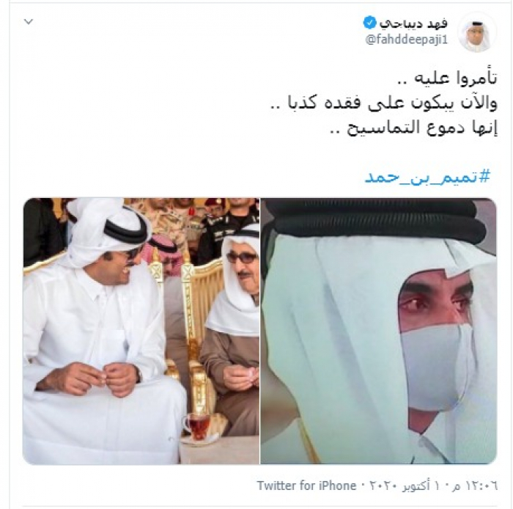Click the Twitter for iPhone source link
This screenshot has height=509, width=513.
point(306,486)
